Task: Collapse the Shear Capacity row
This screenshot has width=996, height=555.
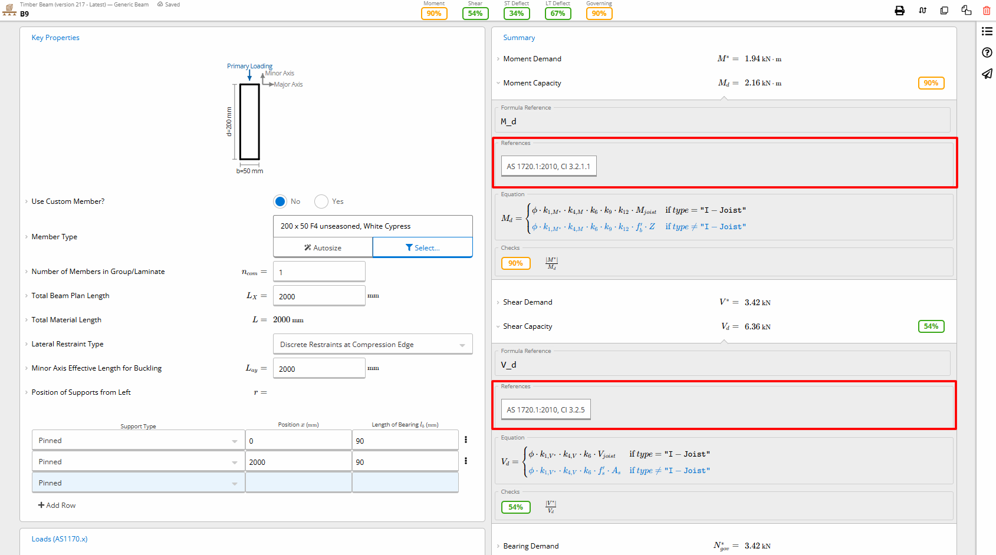Action: pos(498,326)
